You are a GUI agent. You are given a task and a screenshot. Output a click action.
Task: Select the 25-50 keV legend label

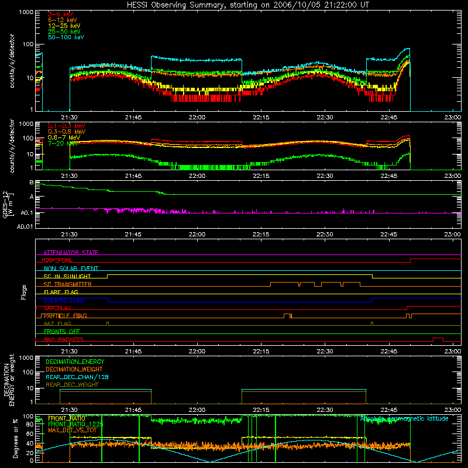tap(64, 32)
